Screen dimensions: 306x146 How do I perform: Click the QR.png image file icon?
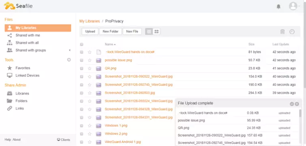(98, 69)
